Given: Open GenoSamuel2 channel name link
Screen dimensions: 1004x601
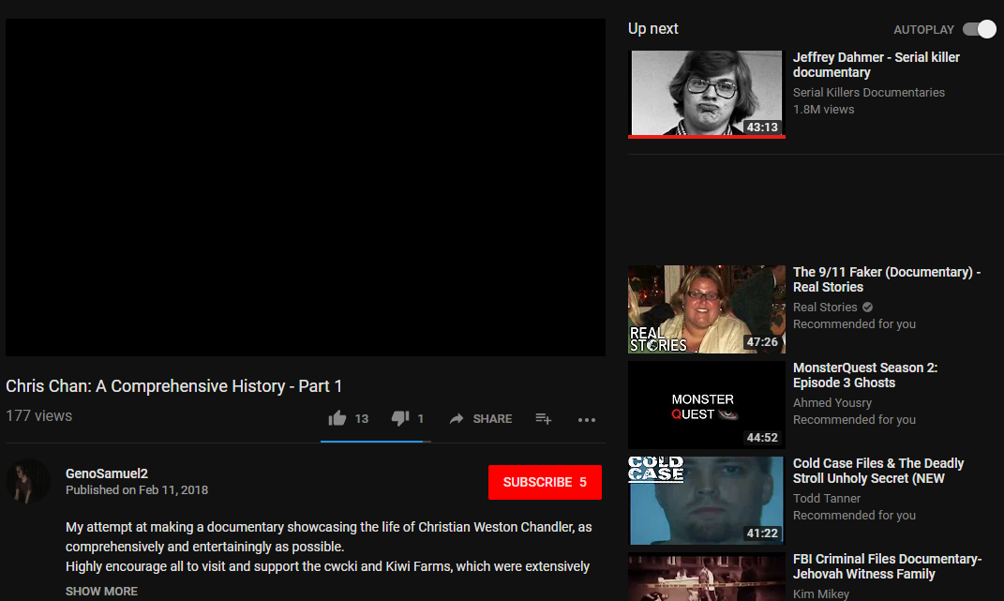Looking at the screenshot, I should click(107, 473).
